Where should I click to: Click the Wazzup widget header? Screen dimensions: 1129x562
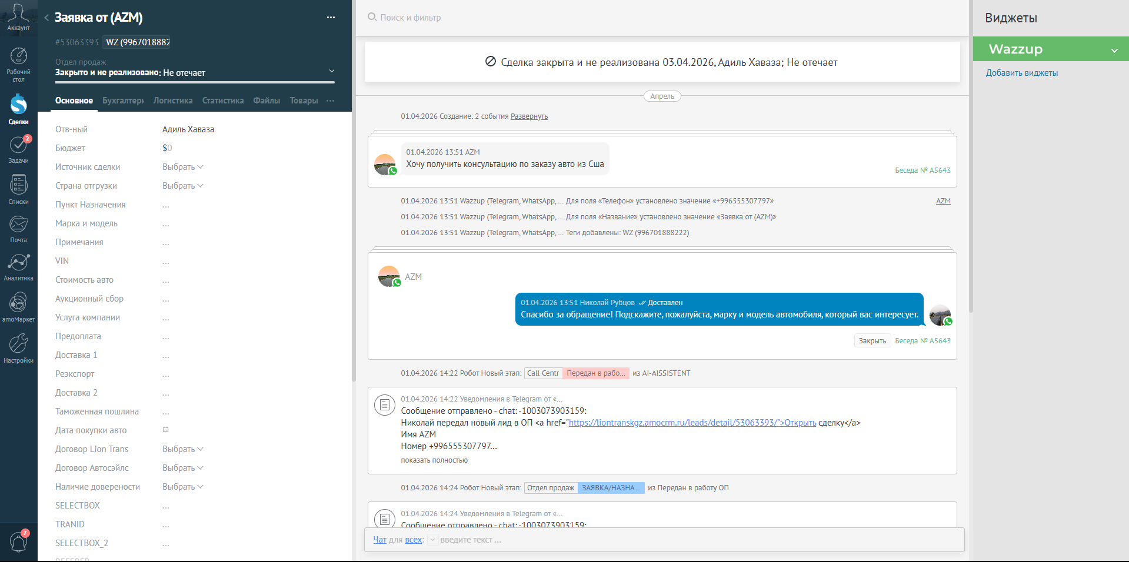tap(1051, 49)
